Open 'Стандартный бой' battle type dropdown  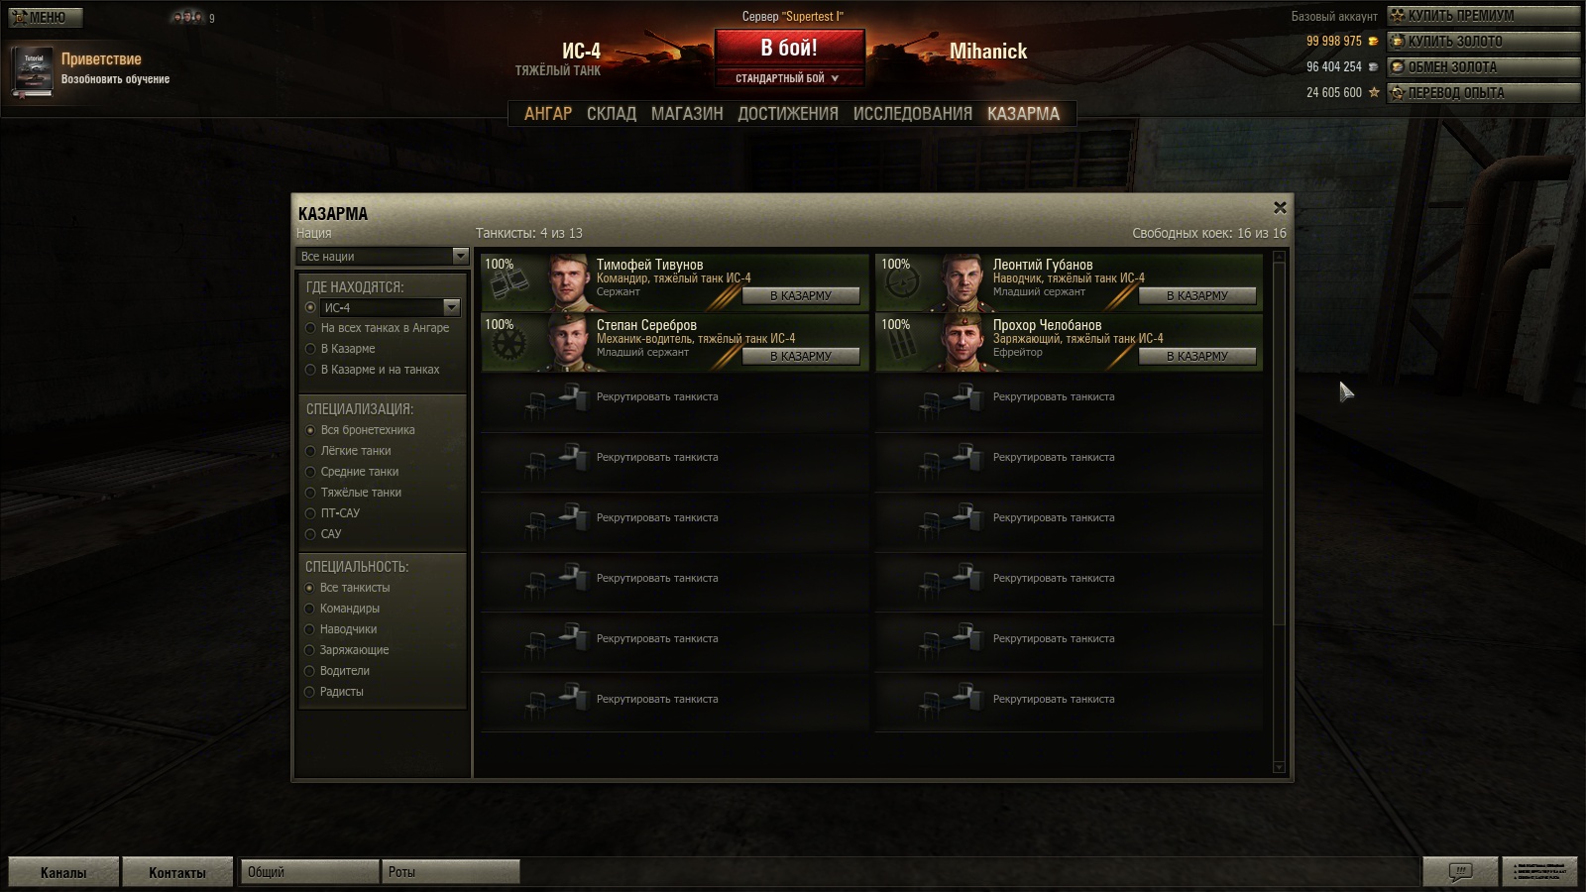(x=789, y=78)
